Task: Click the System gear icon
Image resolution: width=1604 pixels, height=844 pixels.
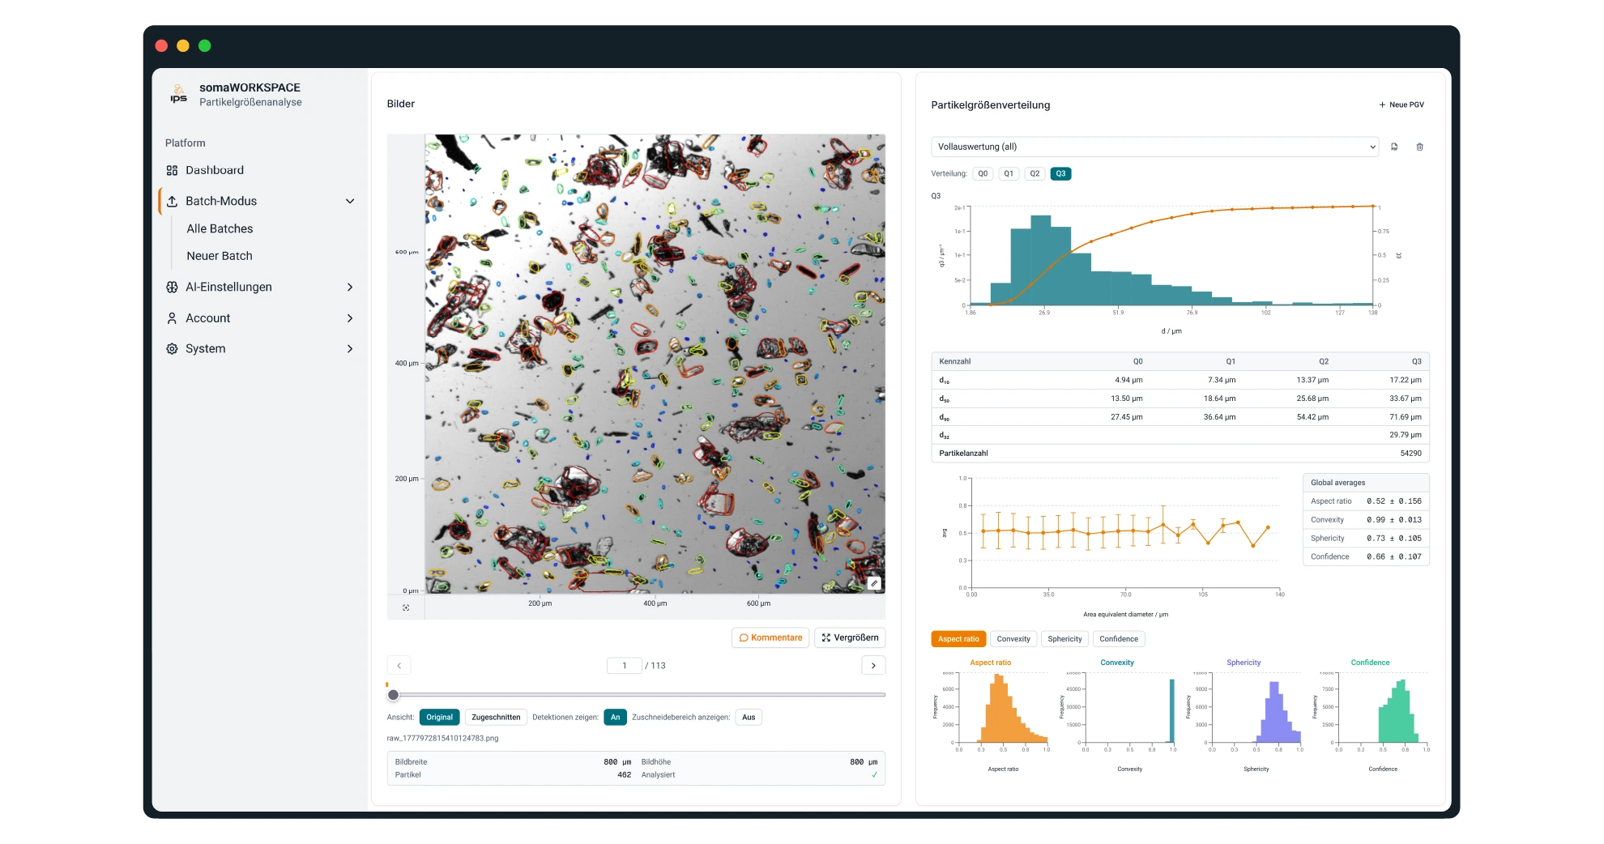Action: point(172,349)
